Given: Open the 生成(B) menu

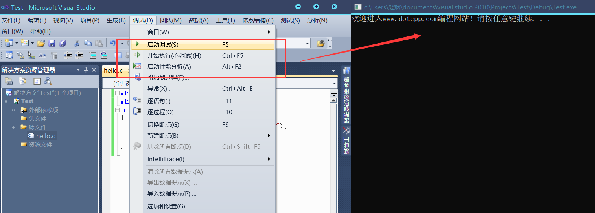Looking at the screenshot, I should (x=116, y=20).
